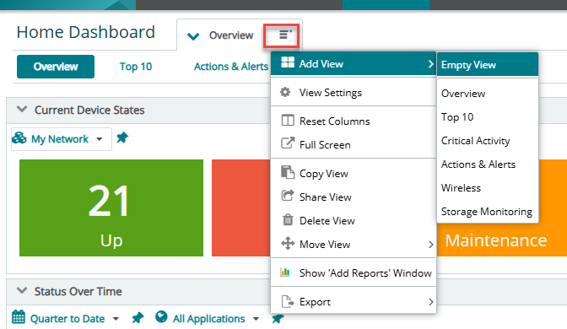Image resolution: width=567 pixels, height=329 pixels.
Task: Click the green 21 Up device tile
Action: coord(111,208)
